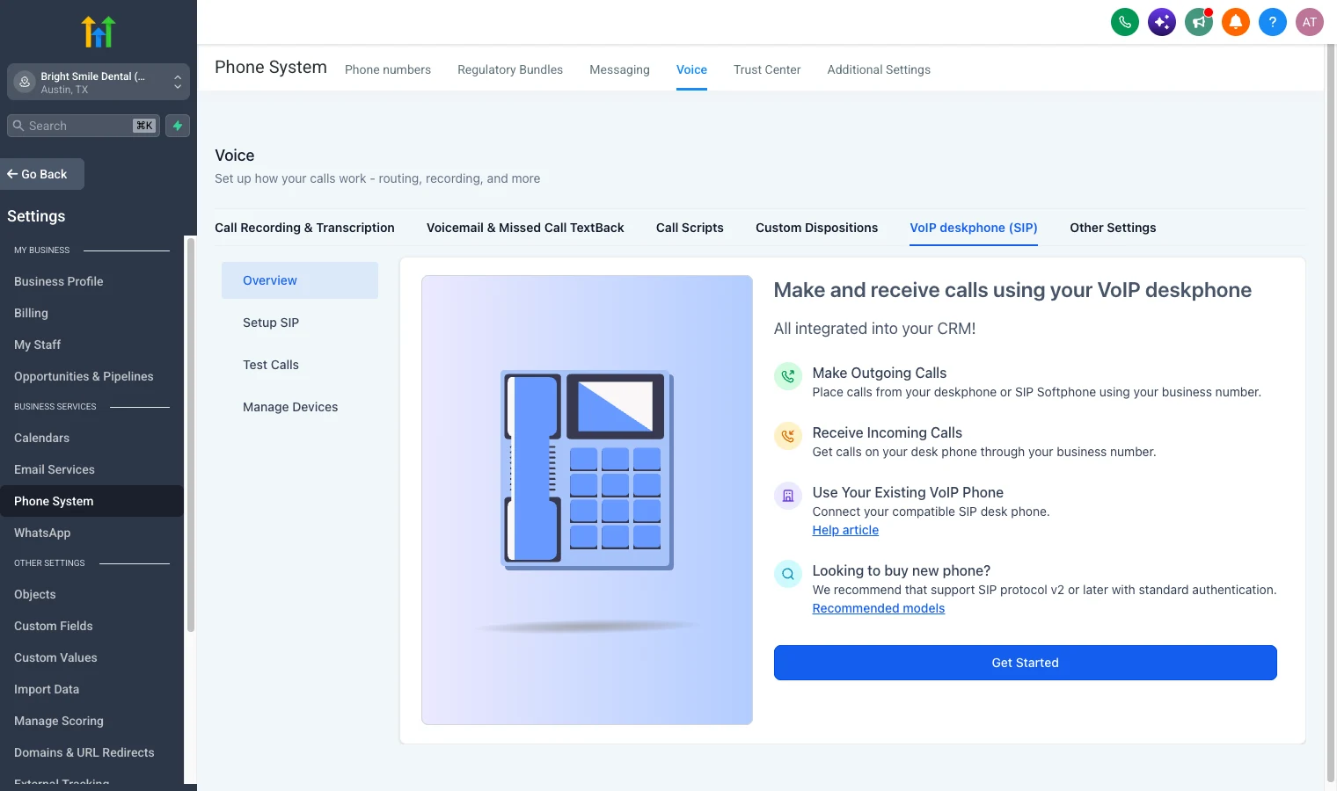Click the Make and receive calls heading

click(1012, 290)
